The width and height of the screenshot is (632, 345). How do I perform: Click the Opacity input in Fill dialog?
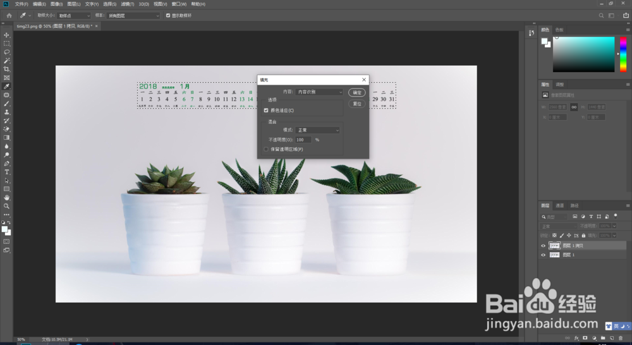tap(303, 140)
